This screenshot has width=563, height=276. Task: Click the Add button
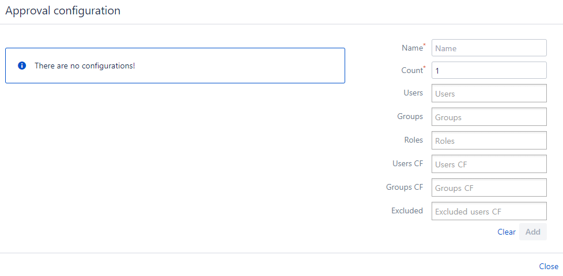click(x=533, y=232)
